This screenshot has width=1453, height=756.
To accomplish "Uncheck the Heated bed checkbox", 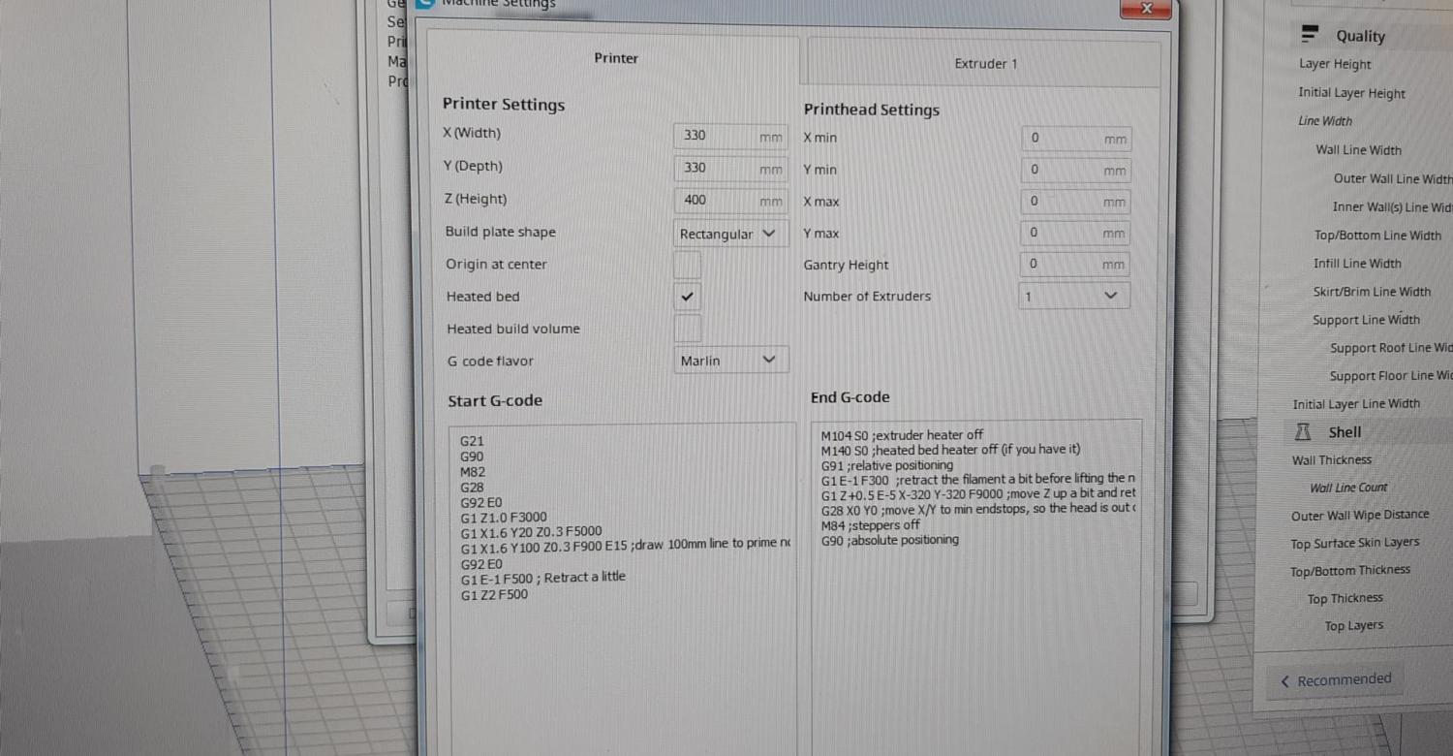I will [x=687, y=297].
